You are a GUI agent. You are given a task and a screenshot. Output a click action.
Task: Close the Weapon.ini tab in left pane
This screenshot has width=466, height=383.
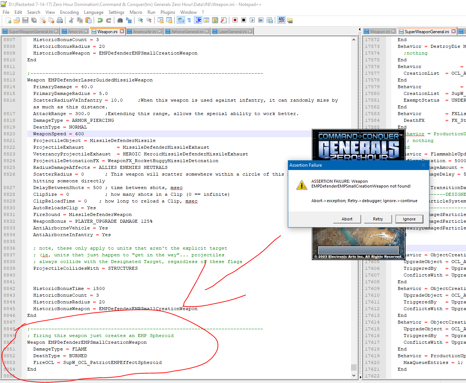[122, 31]
